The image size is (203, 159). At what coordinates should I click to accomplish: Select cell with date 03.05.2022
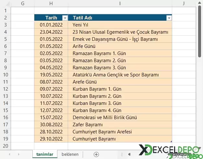[51, 60]
